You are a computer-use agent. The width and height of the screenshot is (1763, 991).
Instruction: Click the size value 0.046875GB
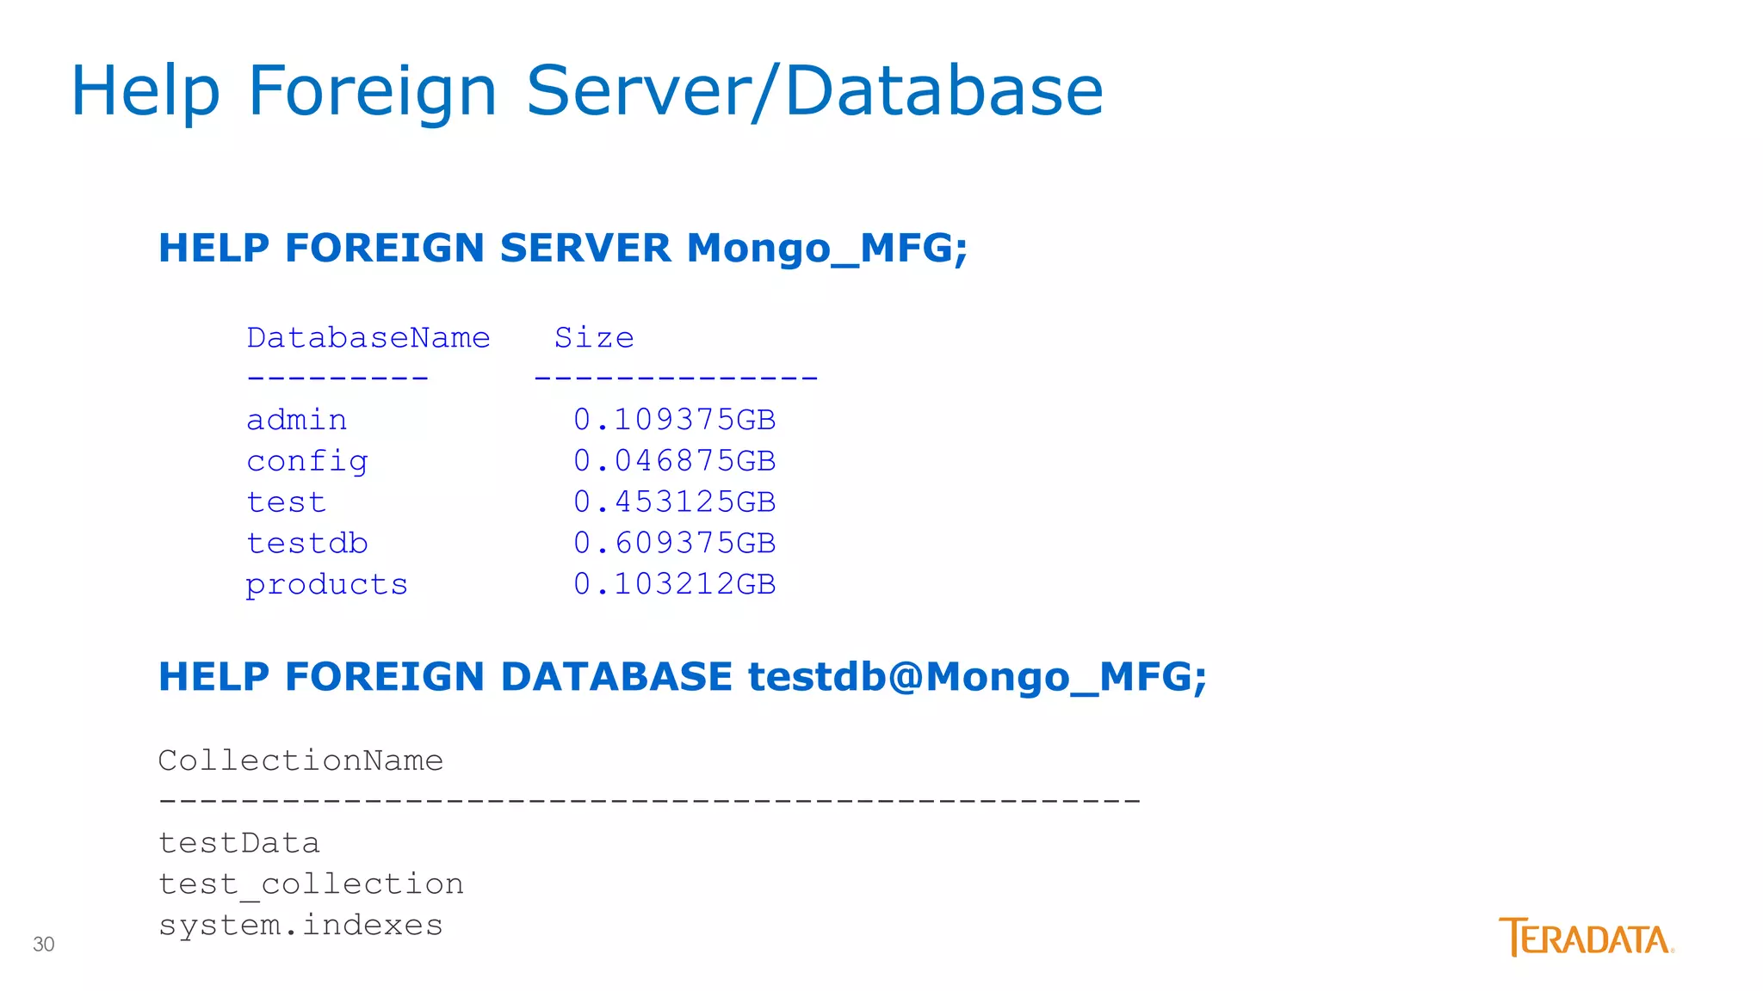[x=675, y=461]
